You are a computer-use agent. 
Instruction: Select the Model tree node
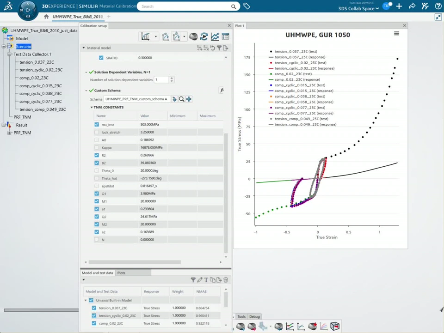(x=22, y=38)
